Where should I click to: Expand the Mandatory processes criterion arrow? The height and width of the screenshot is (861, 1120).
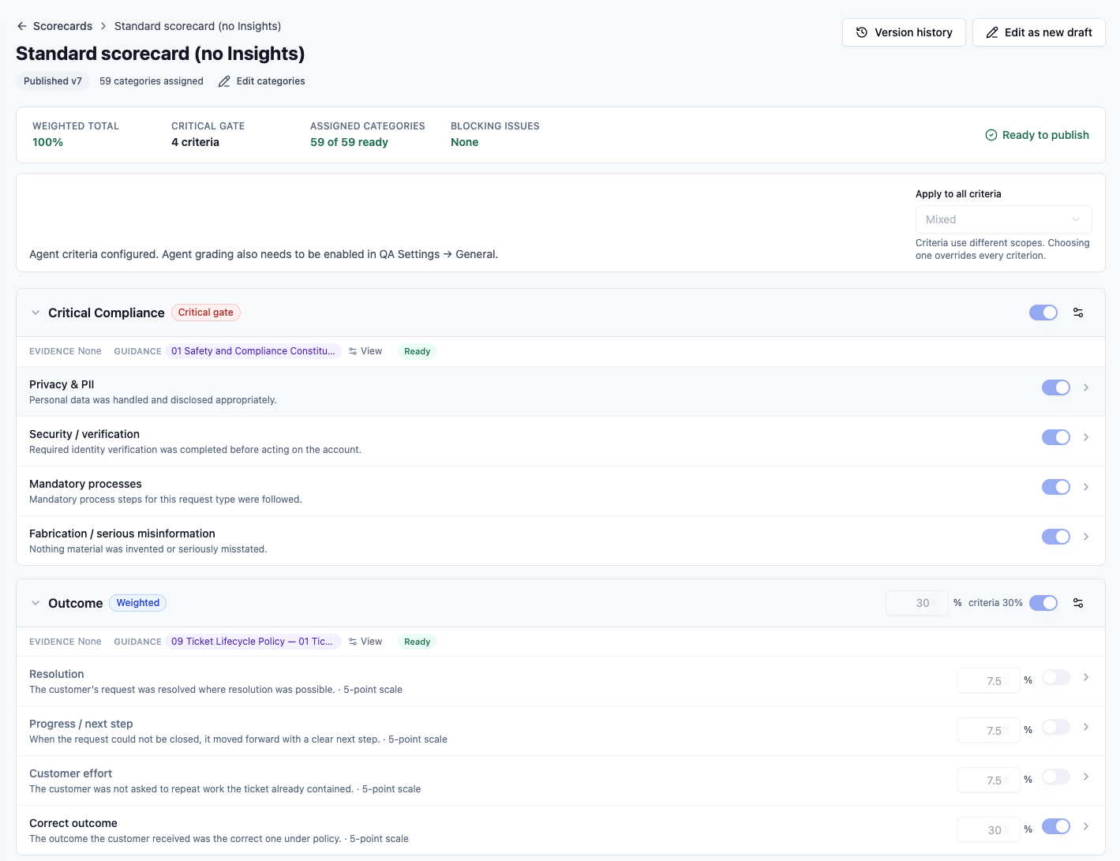(x=1086, y=487)
